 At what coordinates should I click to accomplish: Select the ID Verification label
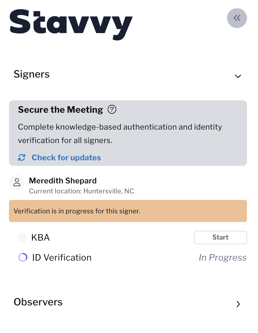click(x=62, y=258)
